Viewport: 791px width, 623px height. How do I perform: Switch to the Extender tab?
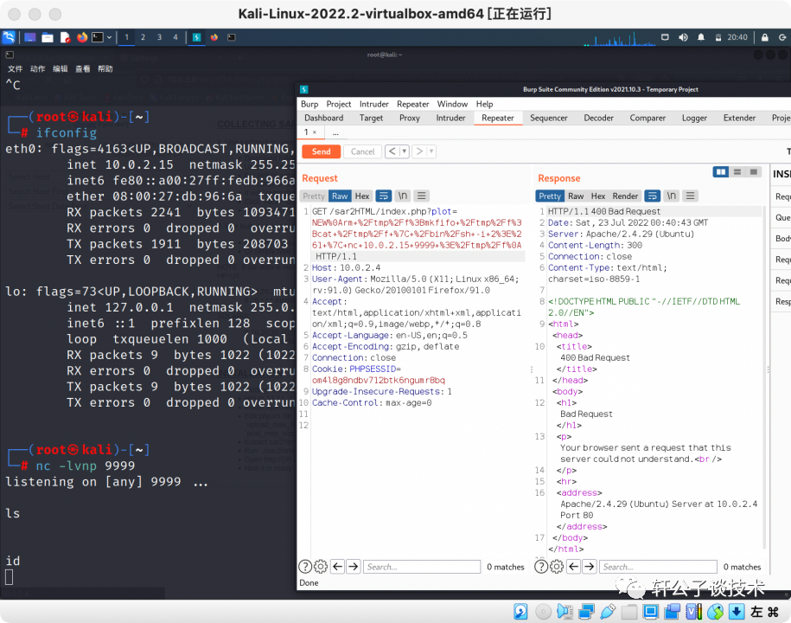pos(739,118)
